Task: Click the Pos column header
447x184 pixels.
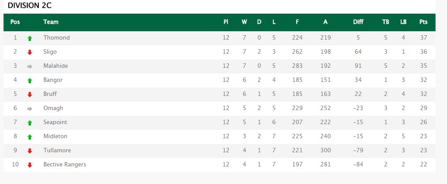Action: [15, 22]
